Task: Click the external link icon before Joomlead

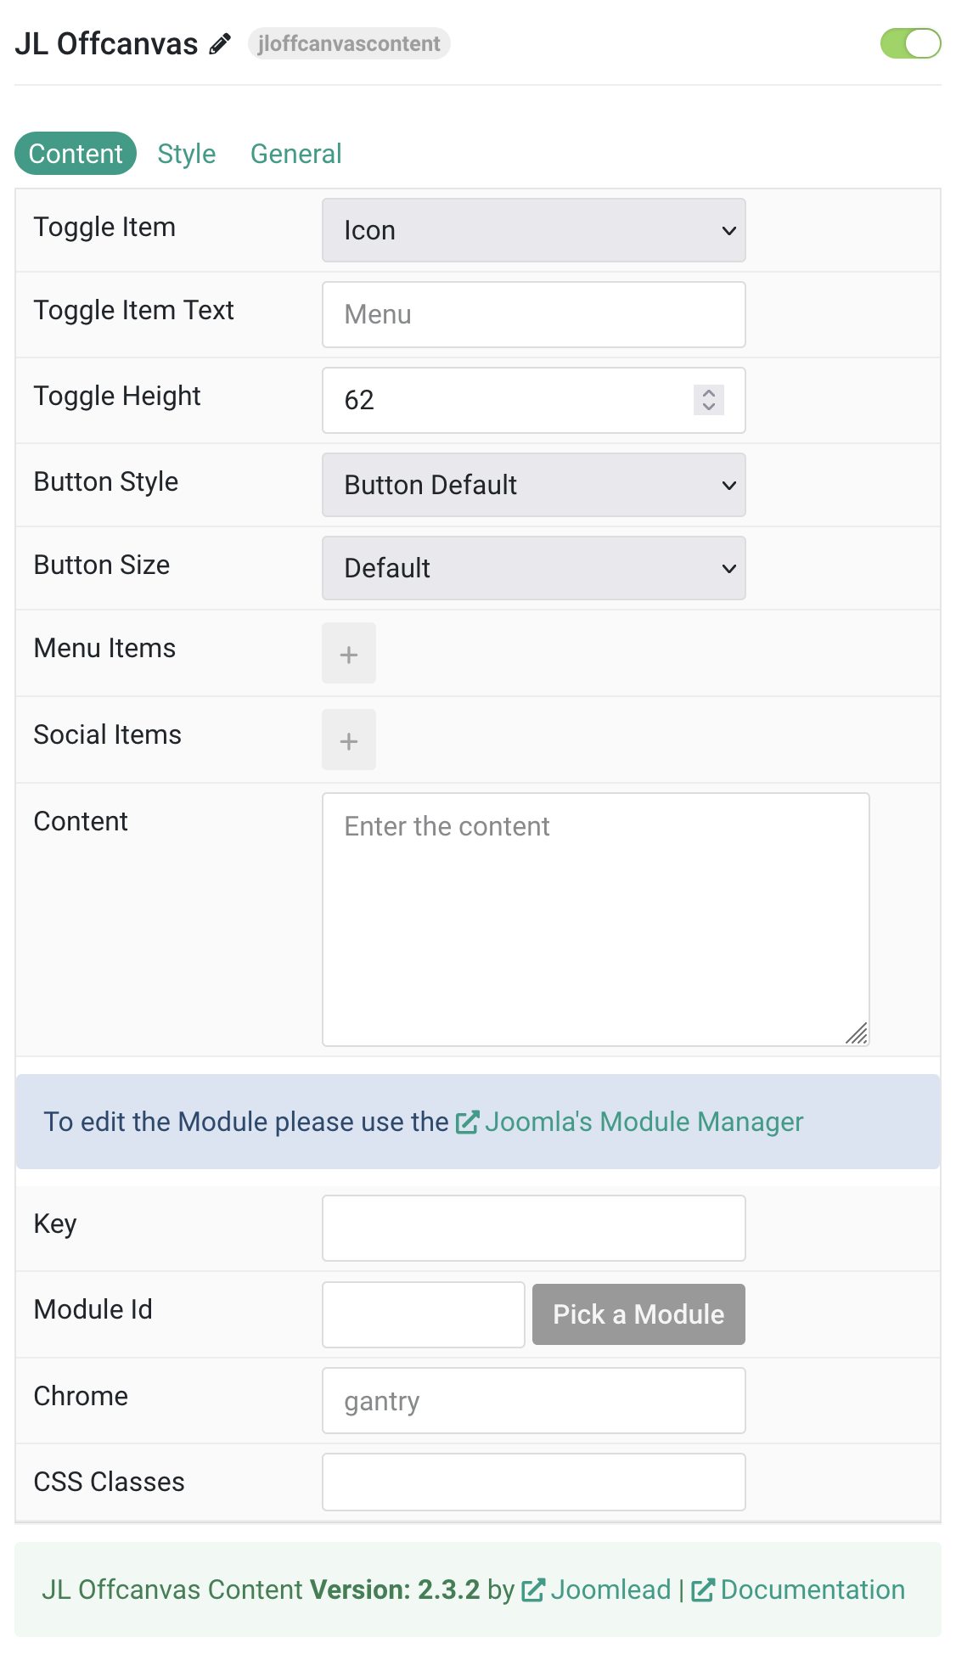Action: click(533, 1590)
